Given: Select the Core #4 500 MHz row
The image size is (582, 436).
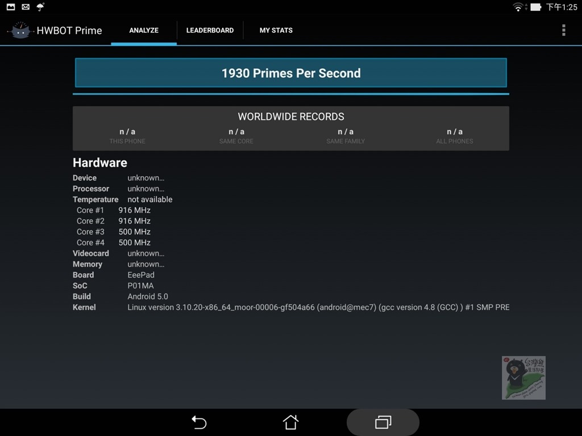Looking at the screenshot, I should [x=114, y=242].
